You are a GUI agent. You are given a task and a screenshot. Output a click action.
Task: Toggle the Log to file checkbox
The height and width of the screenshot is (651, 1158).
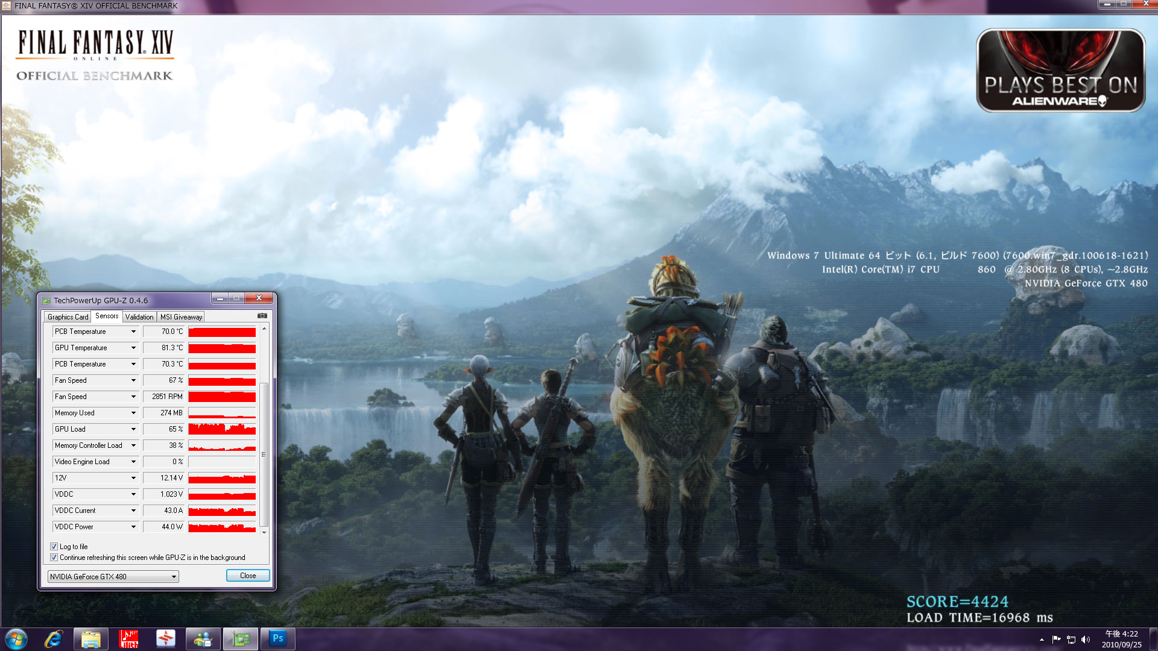[54, 546]
